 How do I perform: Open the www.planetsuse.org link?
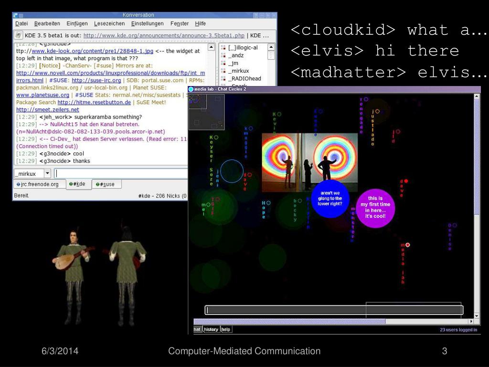tap(43, 95)
